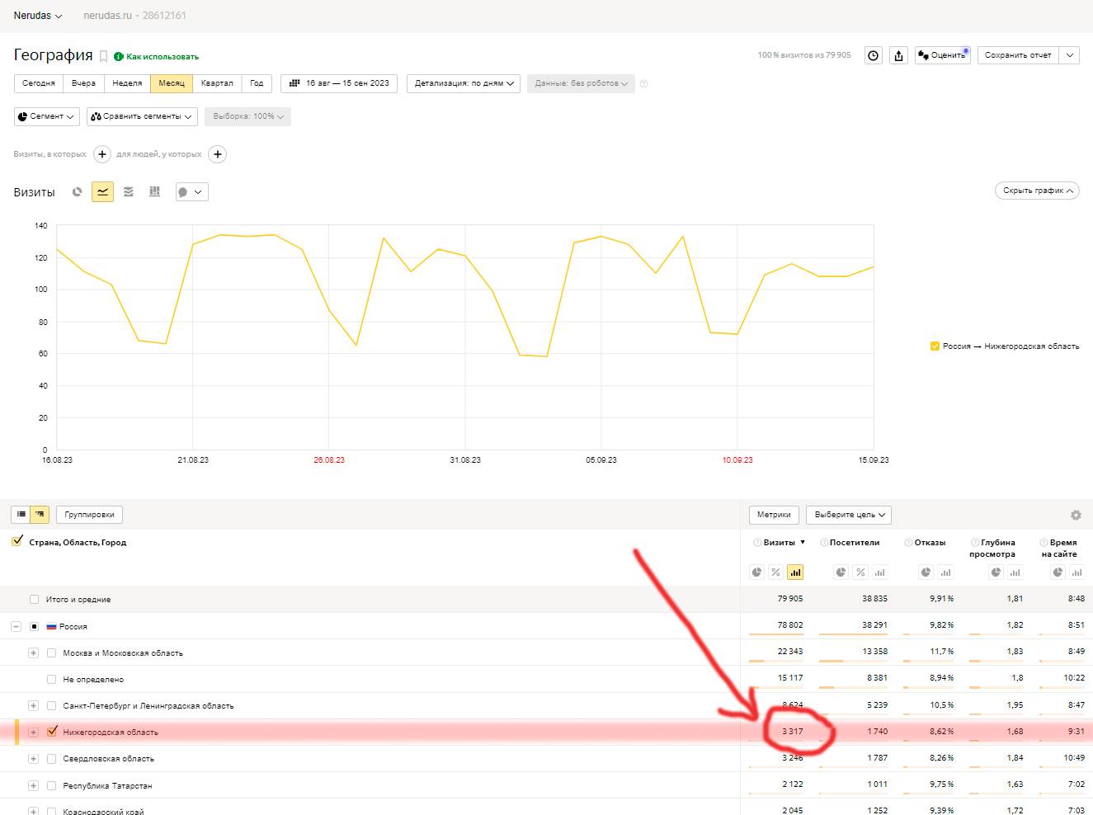Open table settings gear icon
Screen dimensions: 1093x815
coord(1076,515)
